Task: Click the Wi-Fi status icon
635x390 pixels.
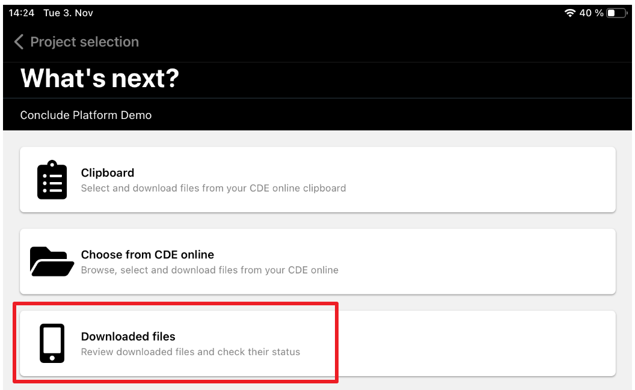Action: coord(570,13)
